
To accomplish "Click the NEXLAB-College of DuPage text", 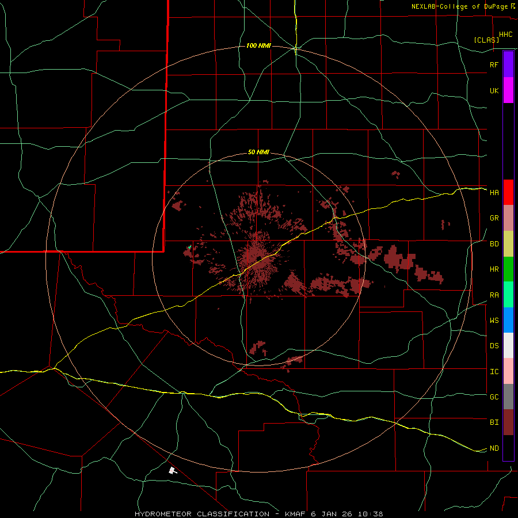I will [x=460, y=6].
